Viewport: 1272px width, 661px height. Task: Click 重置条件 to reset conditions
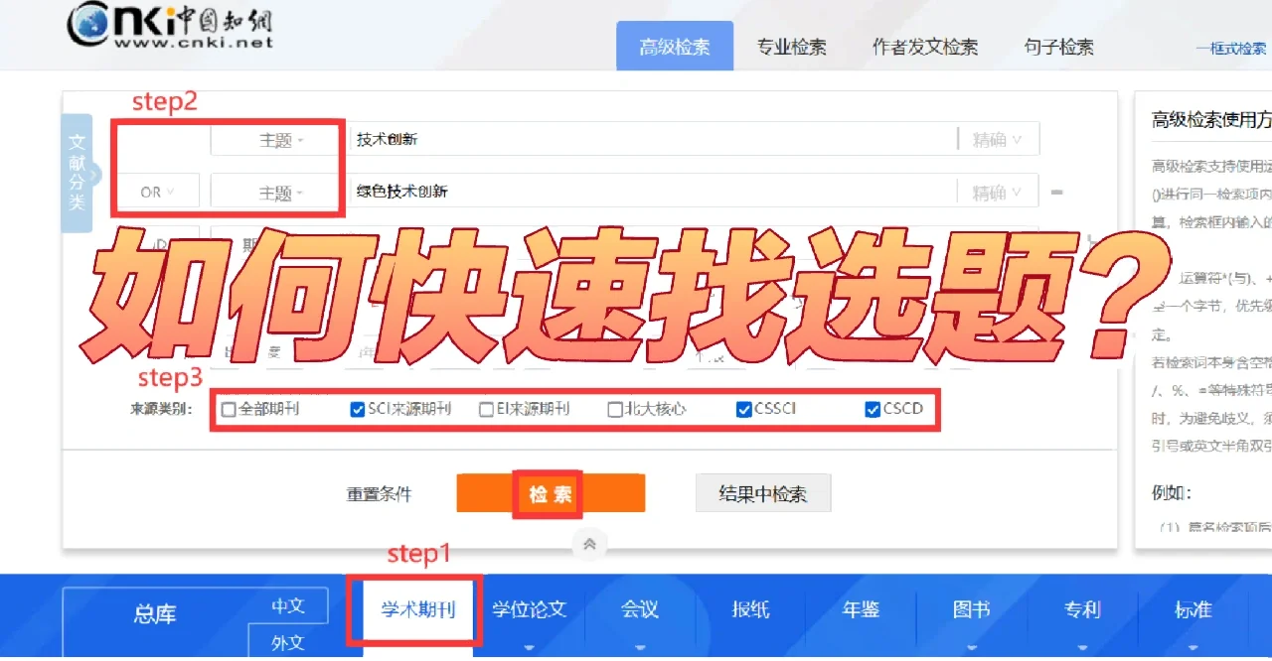(379, 493)
